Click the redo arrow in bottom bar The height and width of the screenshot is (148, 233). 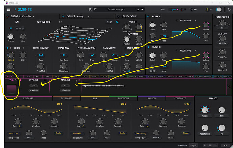(x=216, y=146)
